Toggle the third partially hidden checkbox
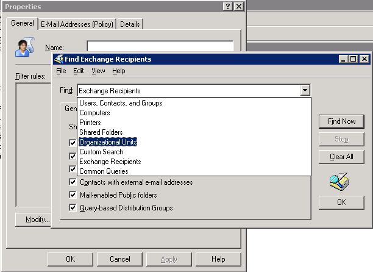The image size is (373, 272). (73, 169)
